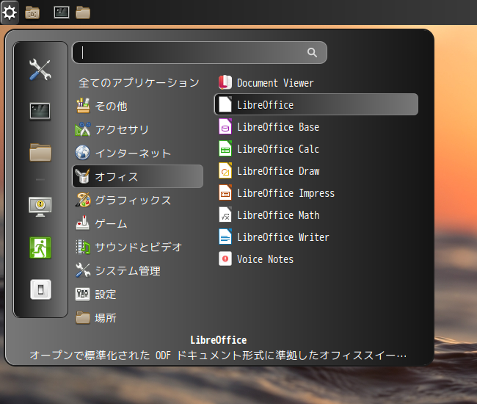This screenshot has width=477, height=404.
Task: Show 全てのアプリケーション category
Action: tap(139, 82)
